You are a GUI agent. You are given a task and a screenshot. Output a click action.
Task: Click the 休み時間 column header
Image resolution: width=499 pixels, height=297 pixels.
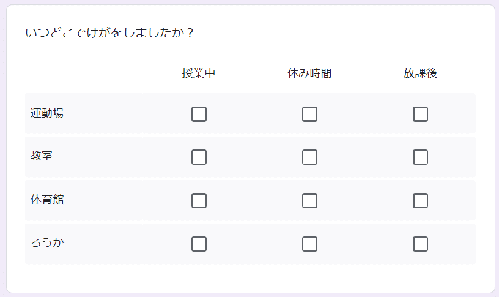click(x=309, y=73)
